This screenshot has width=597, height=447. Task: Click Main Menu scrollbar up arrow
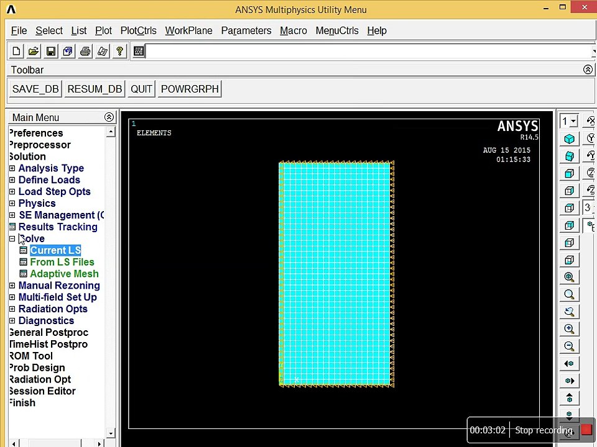tap(111, 132)
